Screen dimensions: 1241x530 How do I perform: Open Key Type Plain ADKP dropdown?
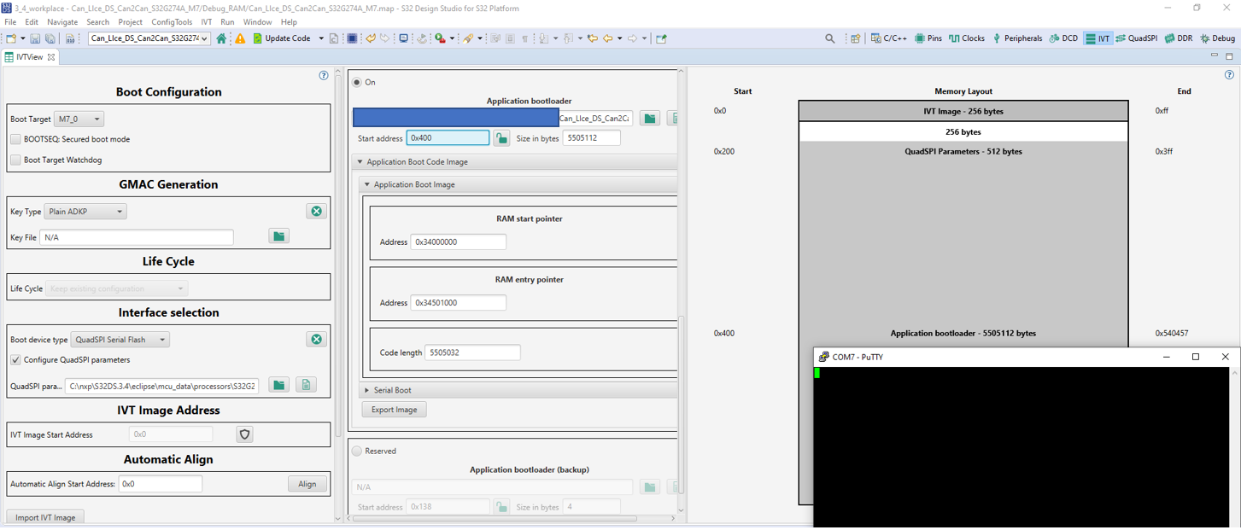(x=85, y=212)
